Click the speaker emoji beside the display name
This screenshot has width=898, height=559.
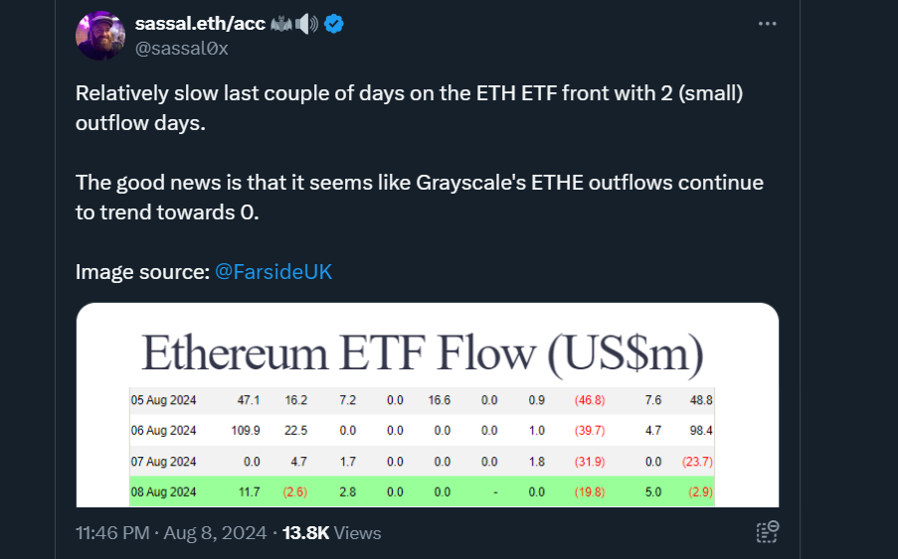(x=306, y=24)
